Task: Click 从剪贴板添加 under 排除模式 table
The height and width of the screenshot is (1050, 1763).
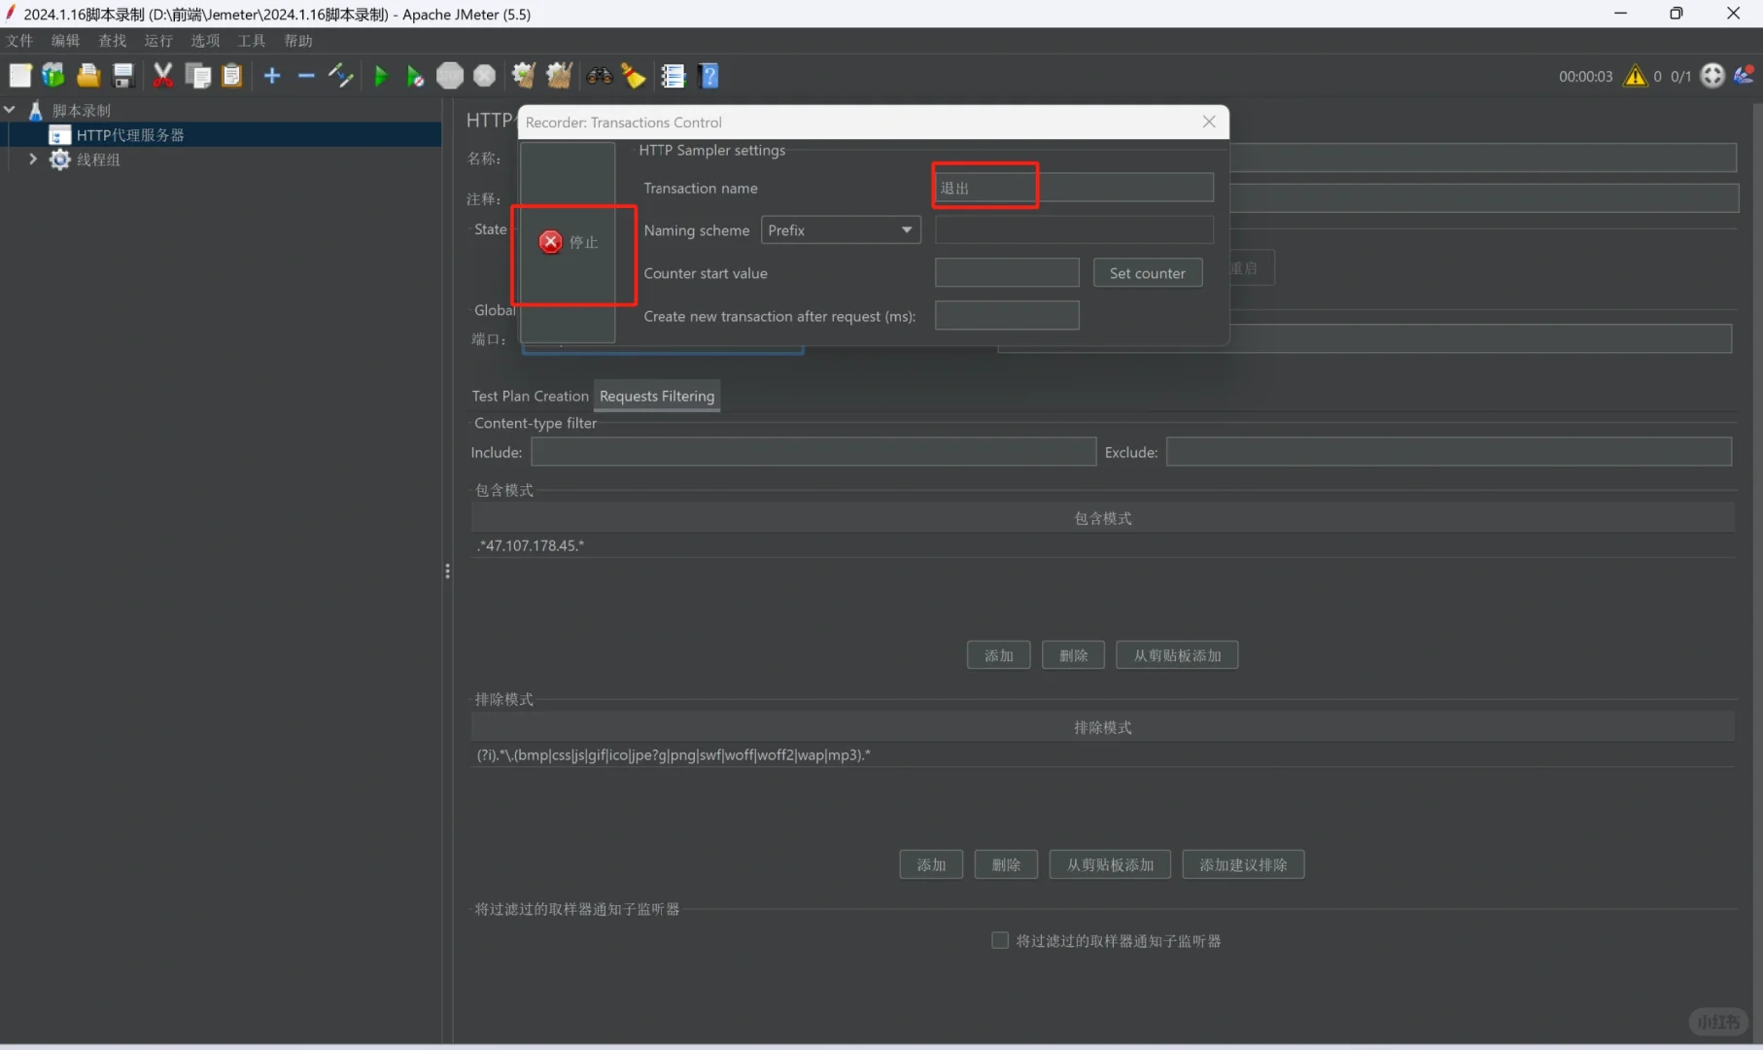Action: [x=1110, y=864]
